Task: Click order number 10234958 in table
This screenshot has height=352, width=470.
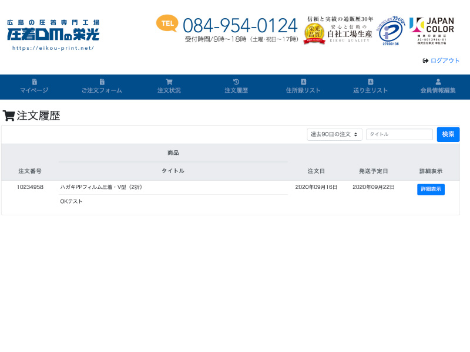Action: tap(30, 187)
